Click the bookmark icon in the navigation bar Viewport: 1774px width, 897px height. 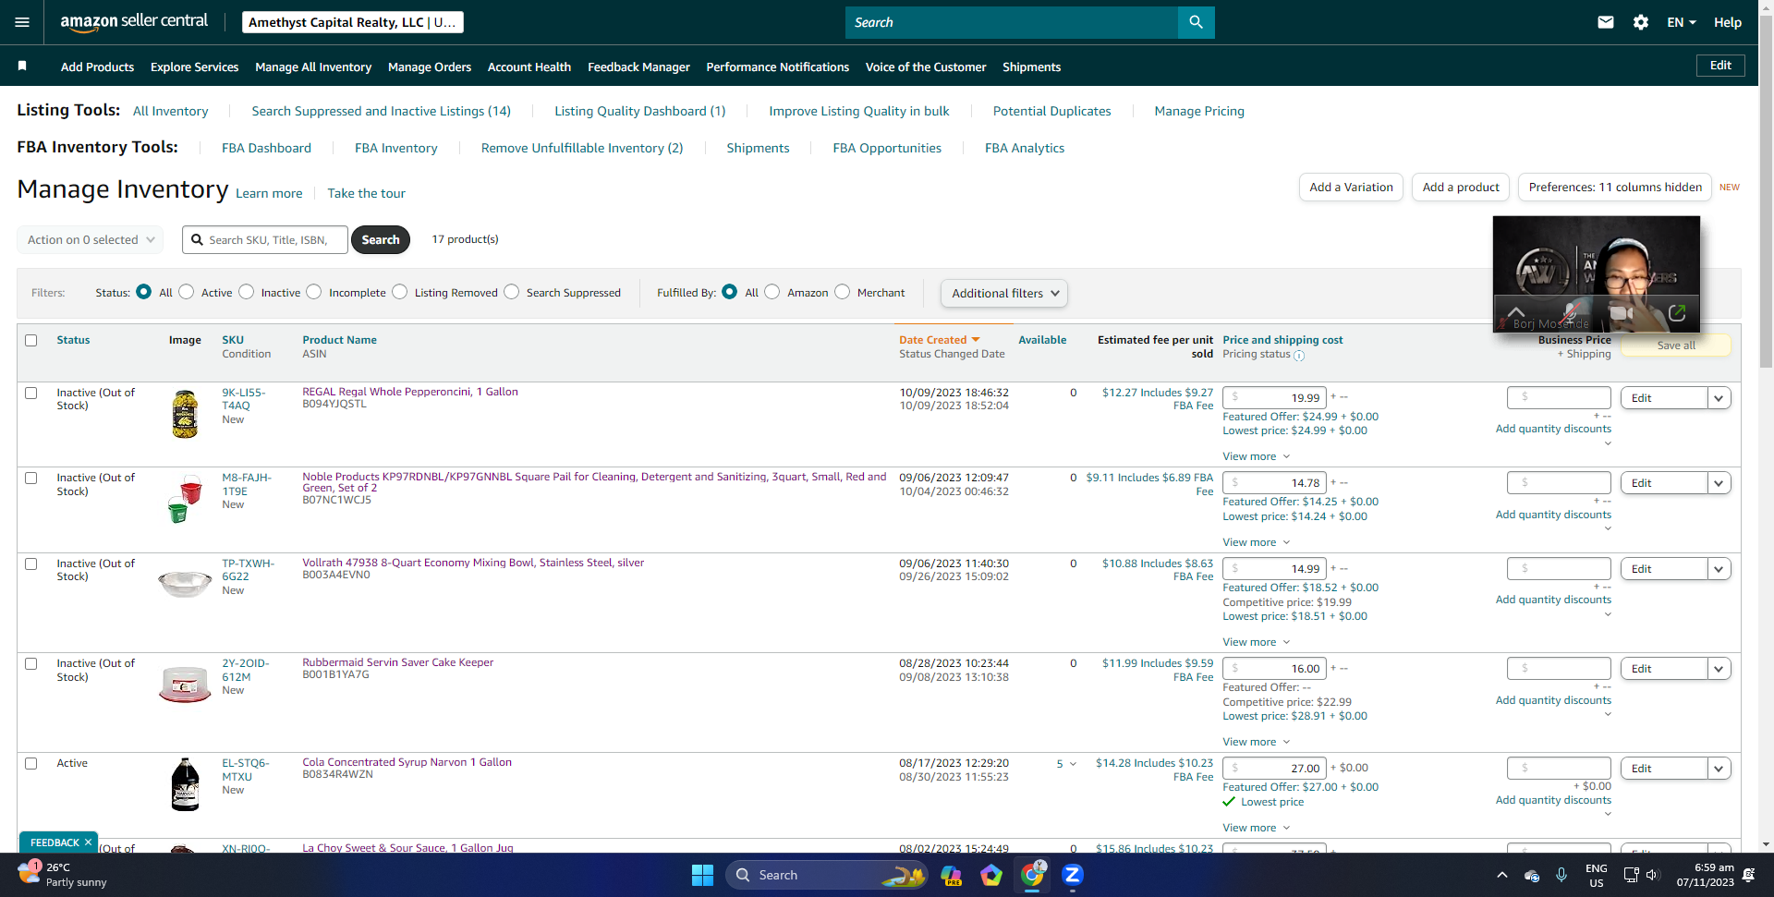[22, 66]
